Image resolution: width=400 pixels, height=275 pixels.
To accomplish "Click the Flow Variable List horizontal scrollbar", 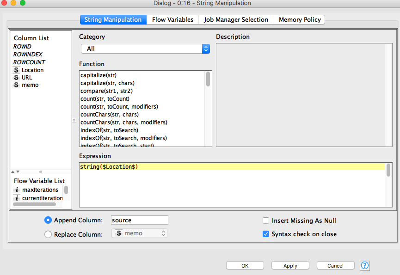I will [34, 204].
